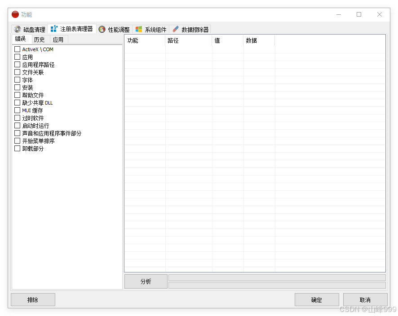Click the 功能 column header
Screen dimensions: 398x316
pos(145,40)
